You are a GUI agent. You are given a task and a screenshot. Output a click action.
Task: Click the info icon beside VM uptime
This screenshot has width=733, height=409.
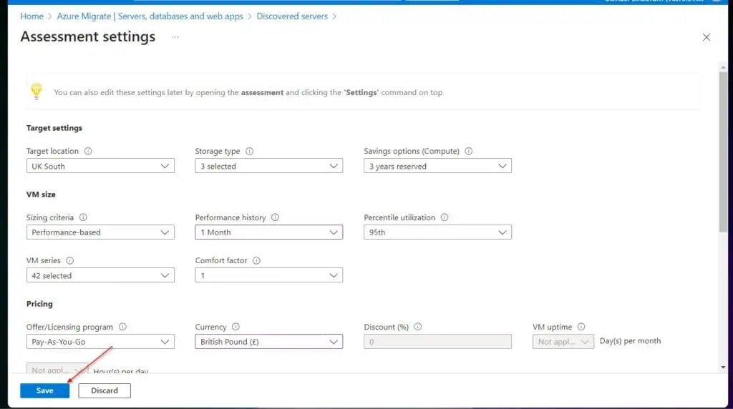pyautogui.click(x=581, y=327)
